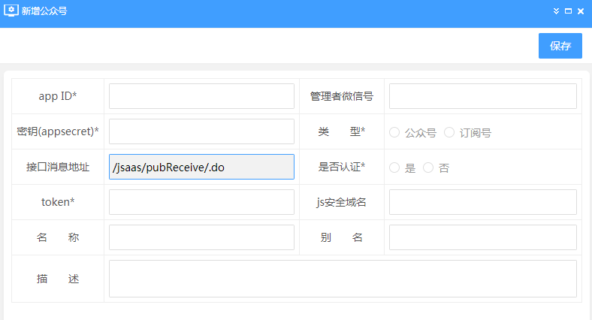Click the monitor gear icon in title bar

(11, 11)
